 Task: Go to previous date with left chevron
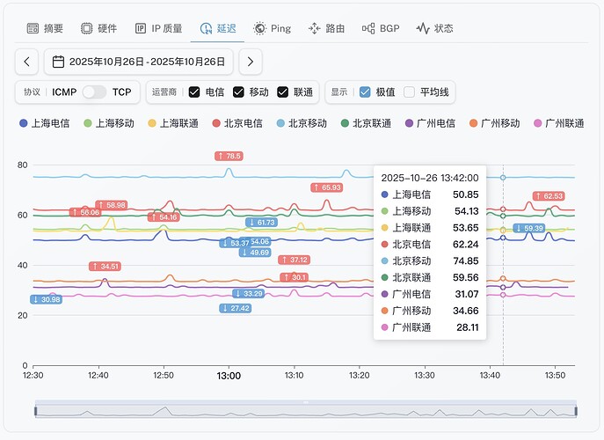[27, 62]
